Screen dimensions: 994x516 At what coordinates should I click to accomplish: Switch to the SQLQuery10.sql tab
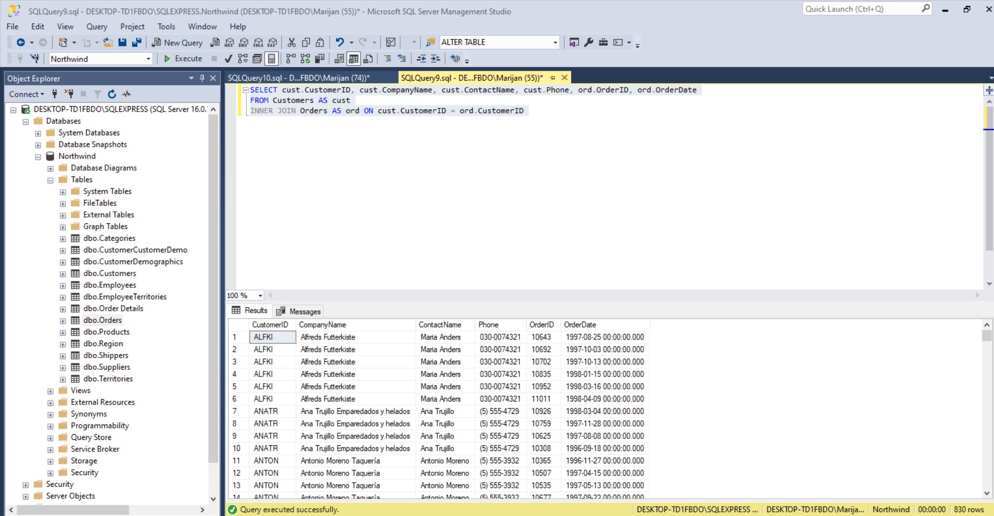coord(299,78)
